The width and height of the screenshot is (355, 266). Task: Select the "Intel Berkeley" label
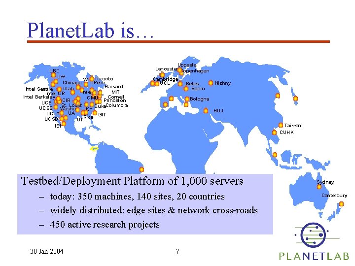[39, 97]
